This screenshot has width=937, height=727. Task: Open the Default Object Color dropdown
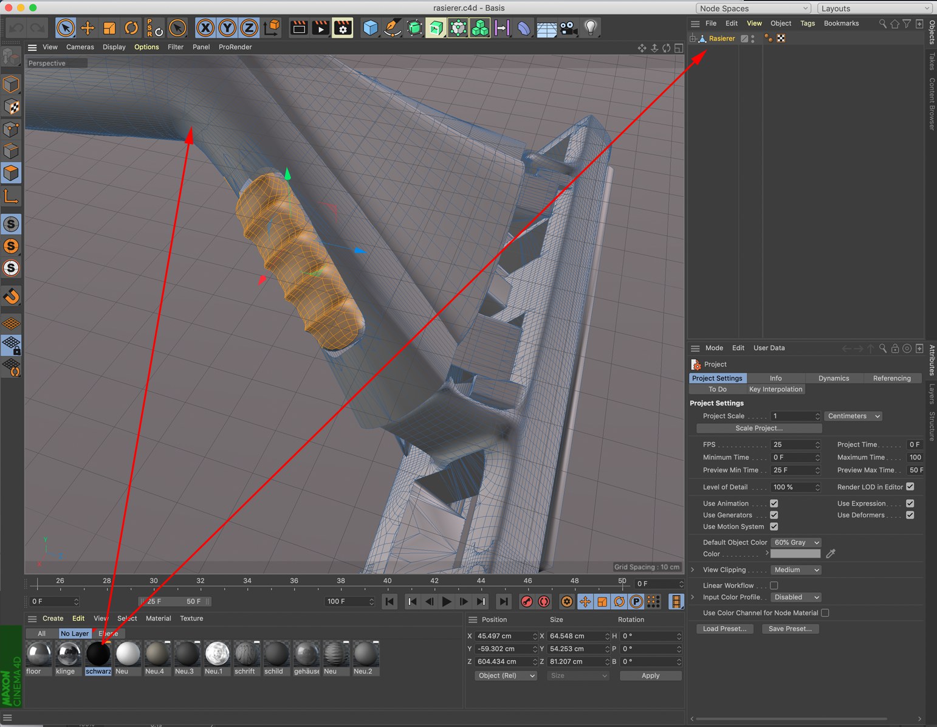coord(796,542)
